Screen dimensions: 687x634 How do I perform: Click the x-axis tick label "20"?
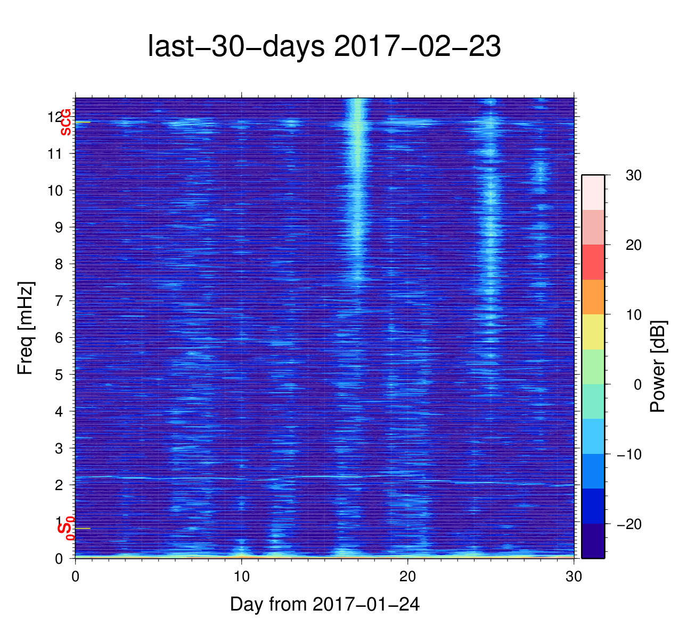(x=407, y=576)
